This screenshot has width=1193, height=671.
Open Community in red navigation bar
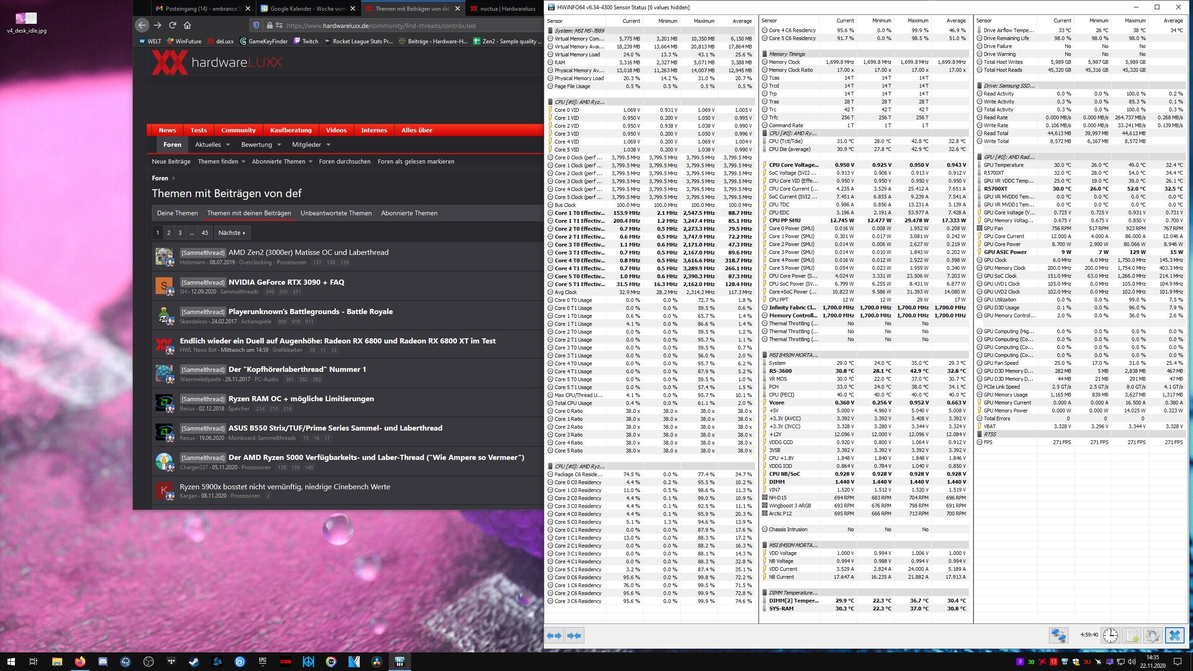(x=238, y=130)
